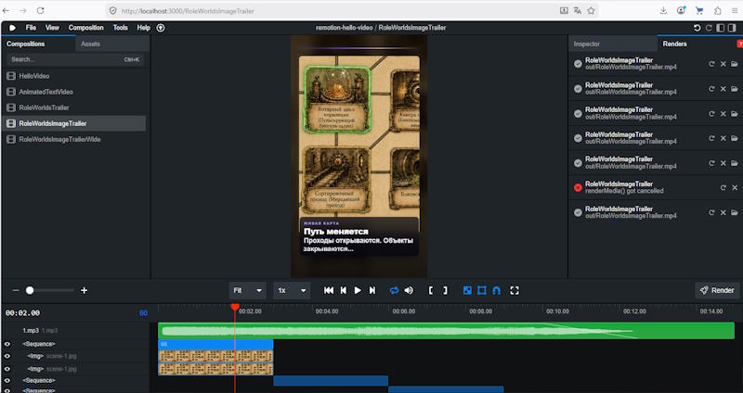Click the redo clockwise arrow in top bar

[x=709, y=28]
